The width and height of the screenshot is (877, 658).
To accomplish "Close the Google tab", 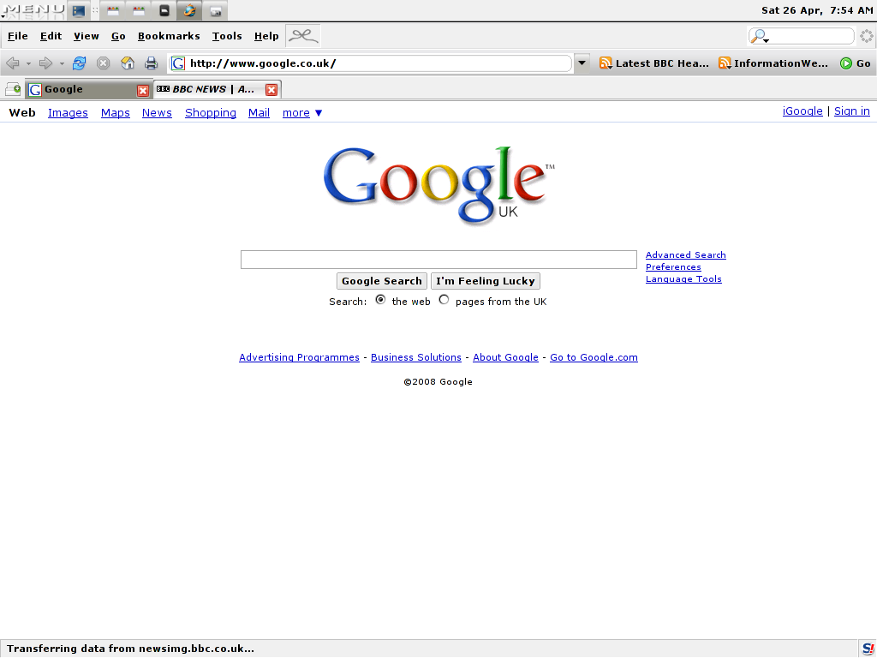I will click(x=143, y=90).
